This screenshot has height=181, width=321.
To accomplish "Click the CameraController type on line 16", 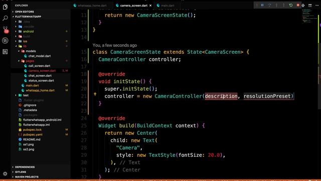I will coord(122,59).
